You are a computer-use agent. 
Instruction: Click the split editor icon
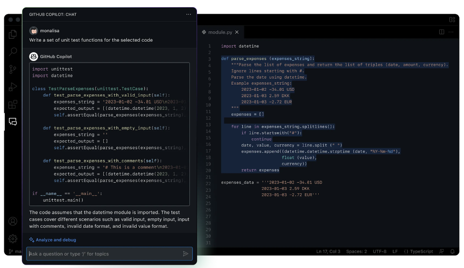[x=441, y=32]
